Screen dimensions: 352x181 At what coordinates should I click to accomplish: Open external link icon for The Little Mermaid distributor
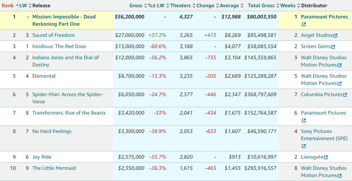pos(339,176)
